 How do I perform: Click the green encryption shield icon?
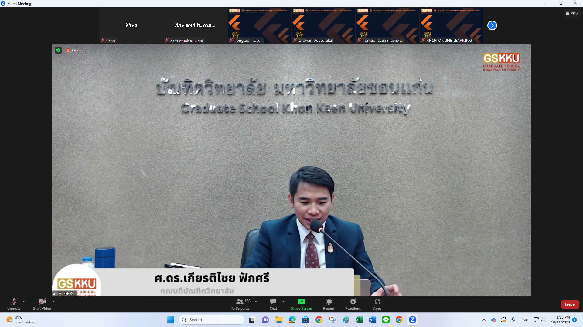pyautogui.click(x=58, y=50)
